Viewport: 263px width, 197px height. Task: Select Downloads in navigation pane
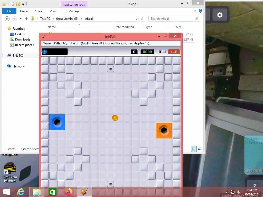coord(23,39)
